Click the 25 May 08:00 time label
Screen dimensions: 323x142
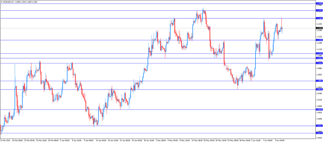tap(233, 140)
